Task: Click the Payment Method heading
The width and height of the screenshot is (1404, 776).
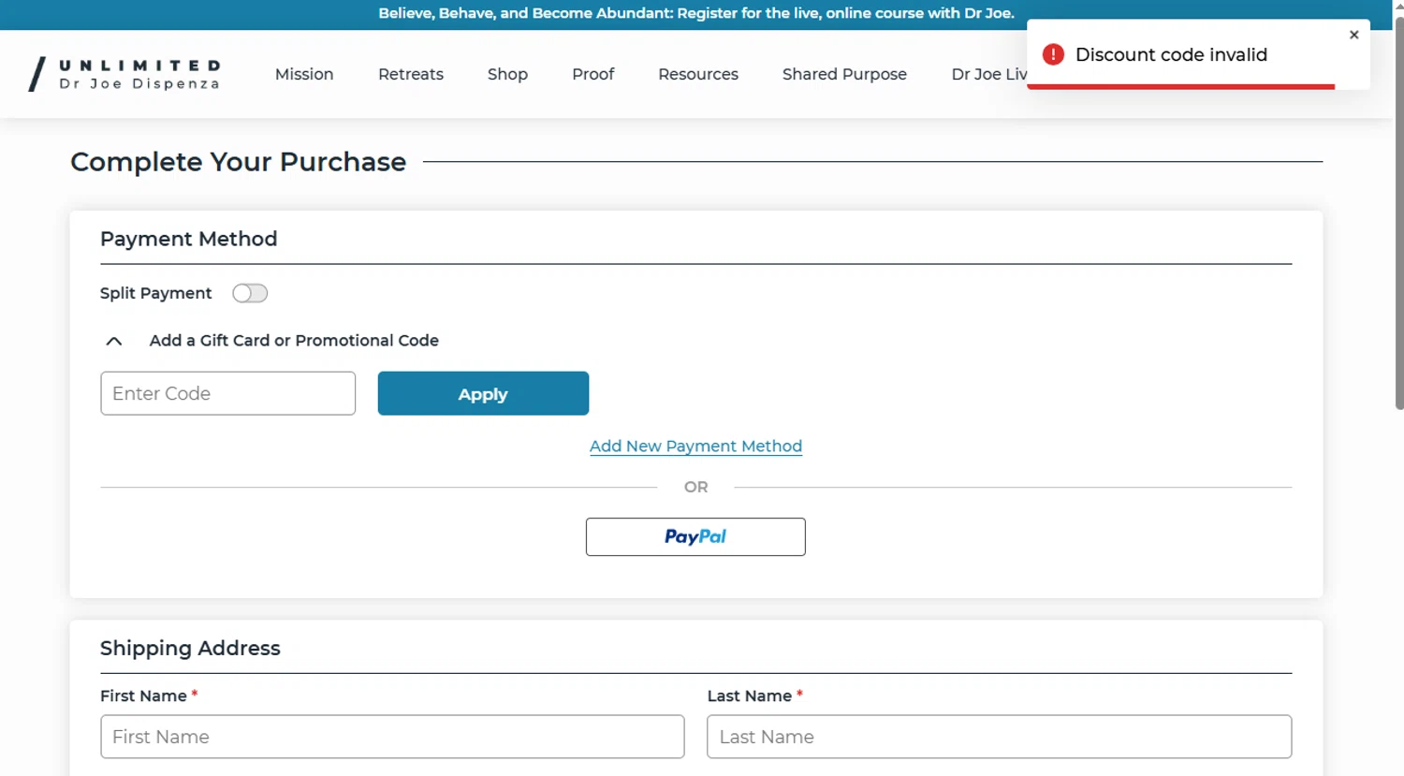Action: (188, 239)
